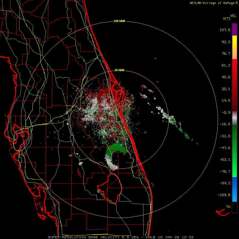Viewport: 239px width, 239px height.
Task: Click the 100 NMI range ring label
Action: 119,21
